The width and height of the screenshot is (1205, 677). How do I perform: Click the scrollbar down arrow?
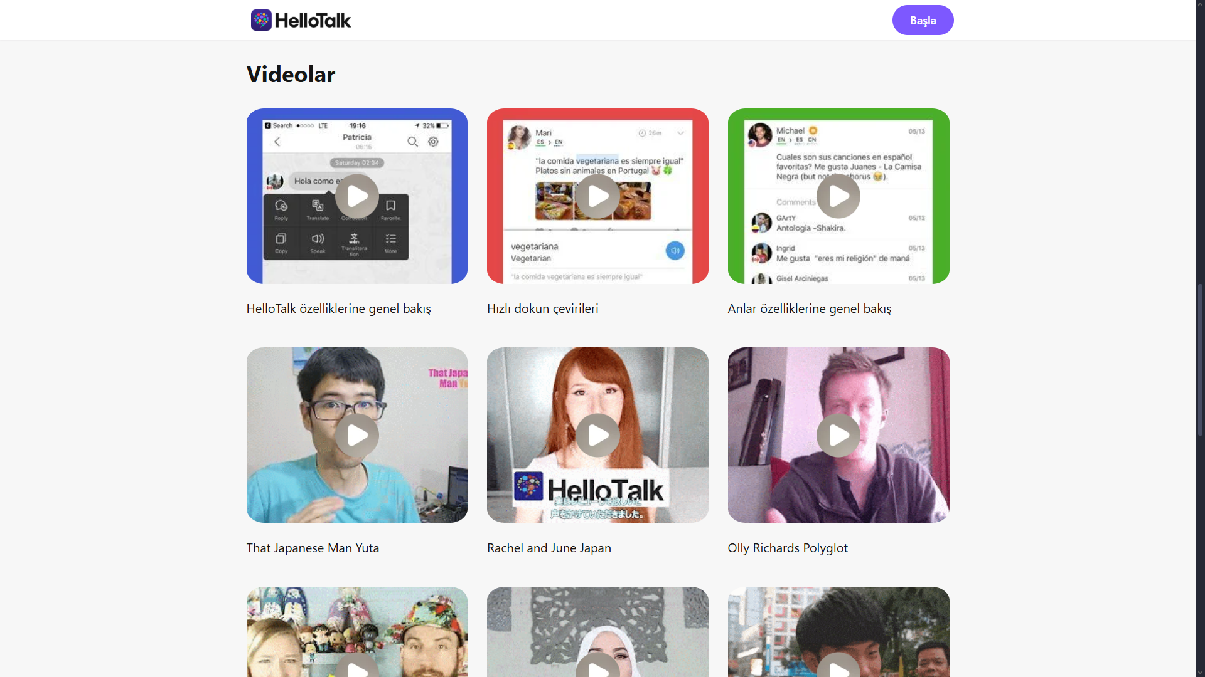(x=1200, y=672)
